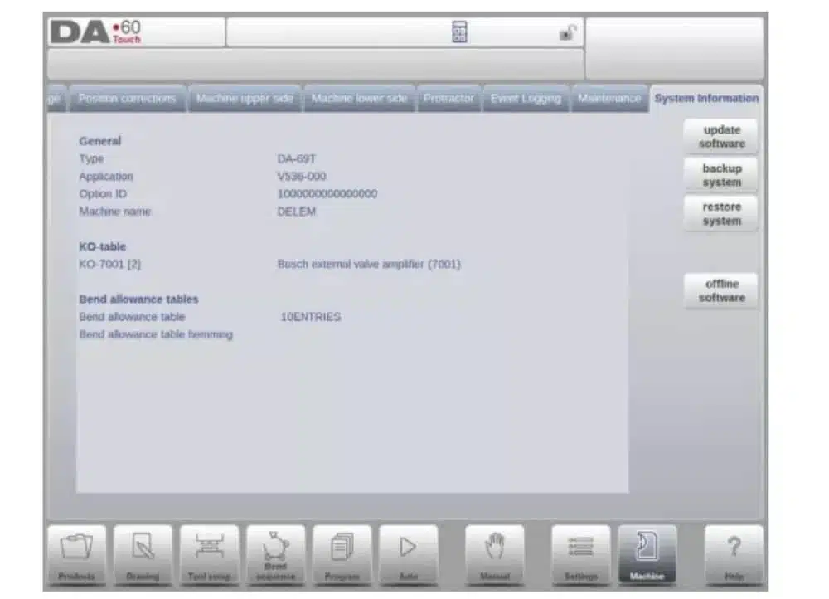Open the Help question mark icon

(x=734, y=555)
